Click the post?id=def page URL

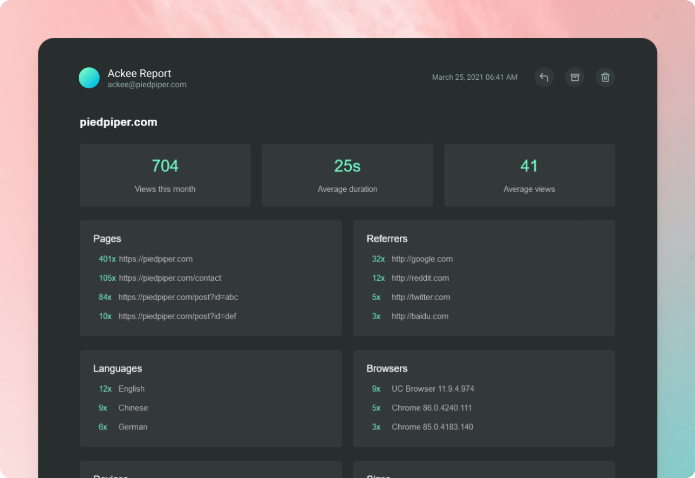pos(177,316)
